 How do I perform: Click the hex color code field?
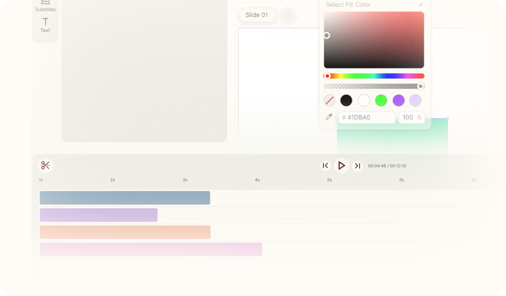click(367, 118)
